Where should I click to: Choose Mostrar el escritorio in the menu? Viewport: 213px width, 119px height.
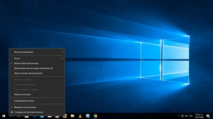point(37,94)
